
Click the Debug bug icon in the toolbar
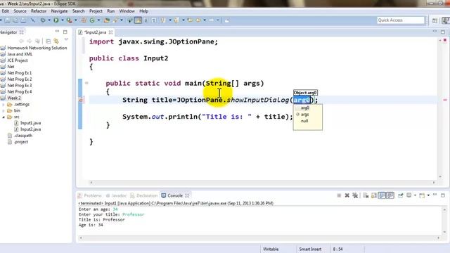(x=43, y=20)
